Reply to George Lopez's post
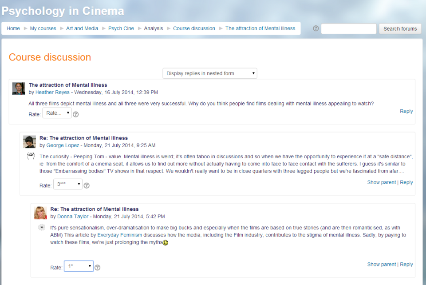 406,182
